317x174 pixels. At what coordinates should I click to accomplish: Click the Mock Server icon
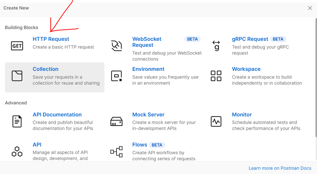tap(116, 121)
